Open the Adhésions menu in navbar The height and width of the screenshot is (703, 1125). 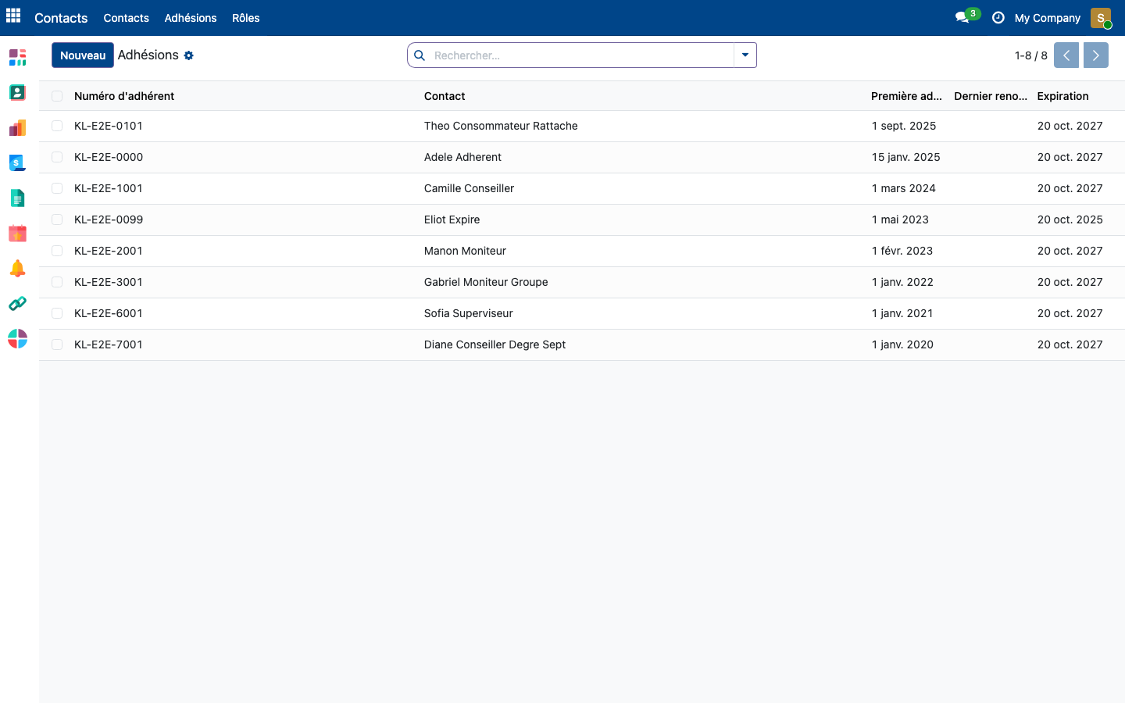(191, 18)
